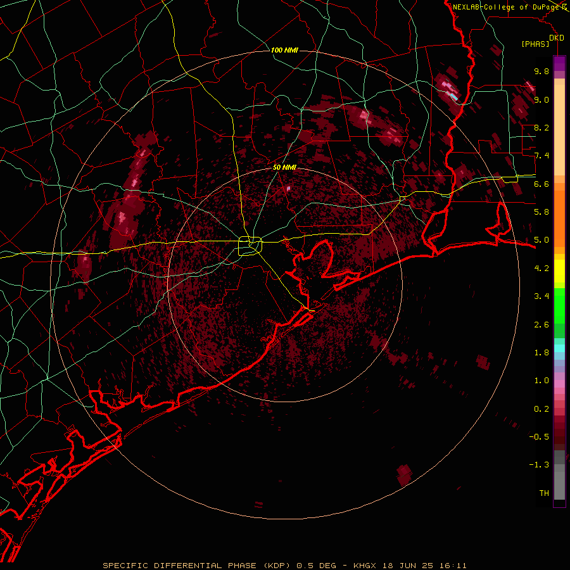Click the 7.4 value on the color scale

pyautogui.click(x=541, y=156)
